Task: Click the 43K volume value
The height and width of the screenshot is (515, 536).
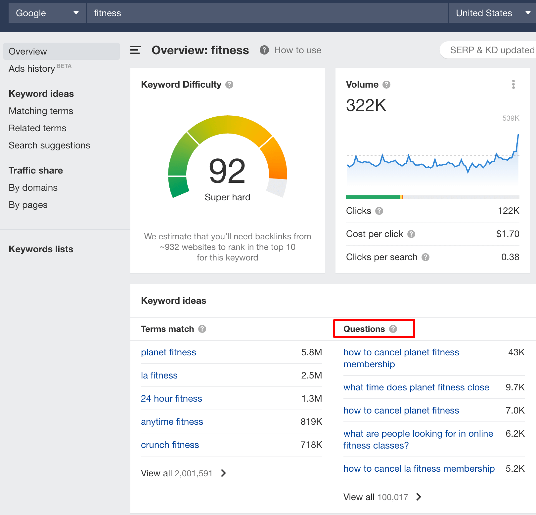Action: coord(516,352)
